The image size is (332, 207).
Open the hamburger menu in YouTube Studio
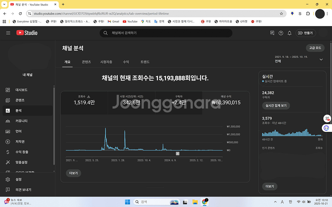pyautogui.click(x=8, y=33)
